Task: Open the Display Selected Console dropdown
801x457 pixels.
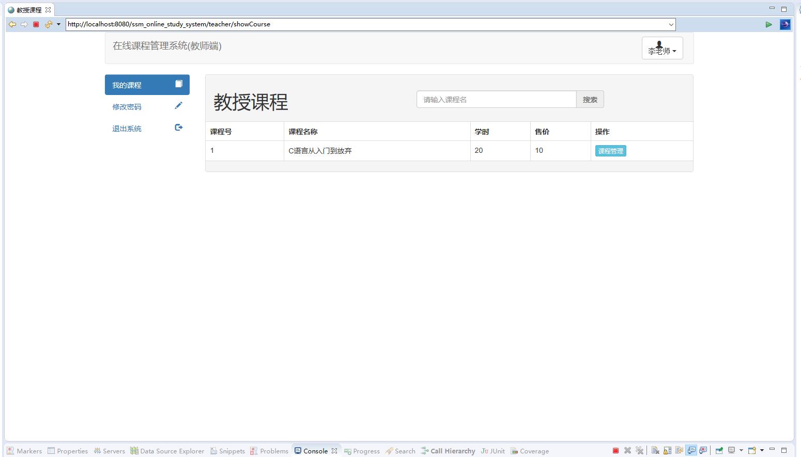Action: click(741, 450)
